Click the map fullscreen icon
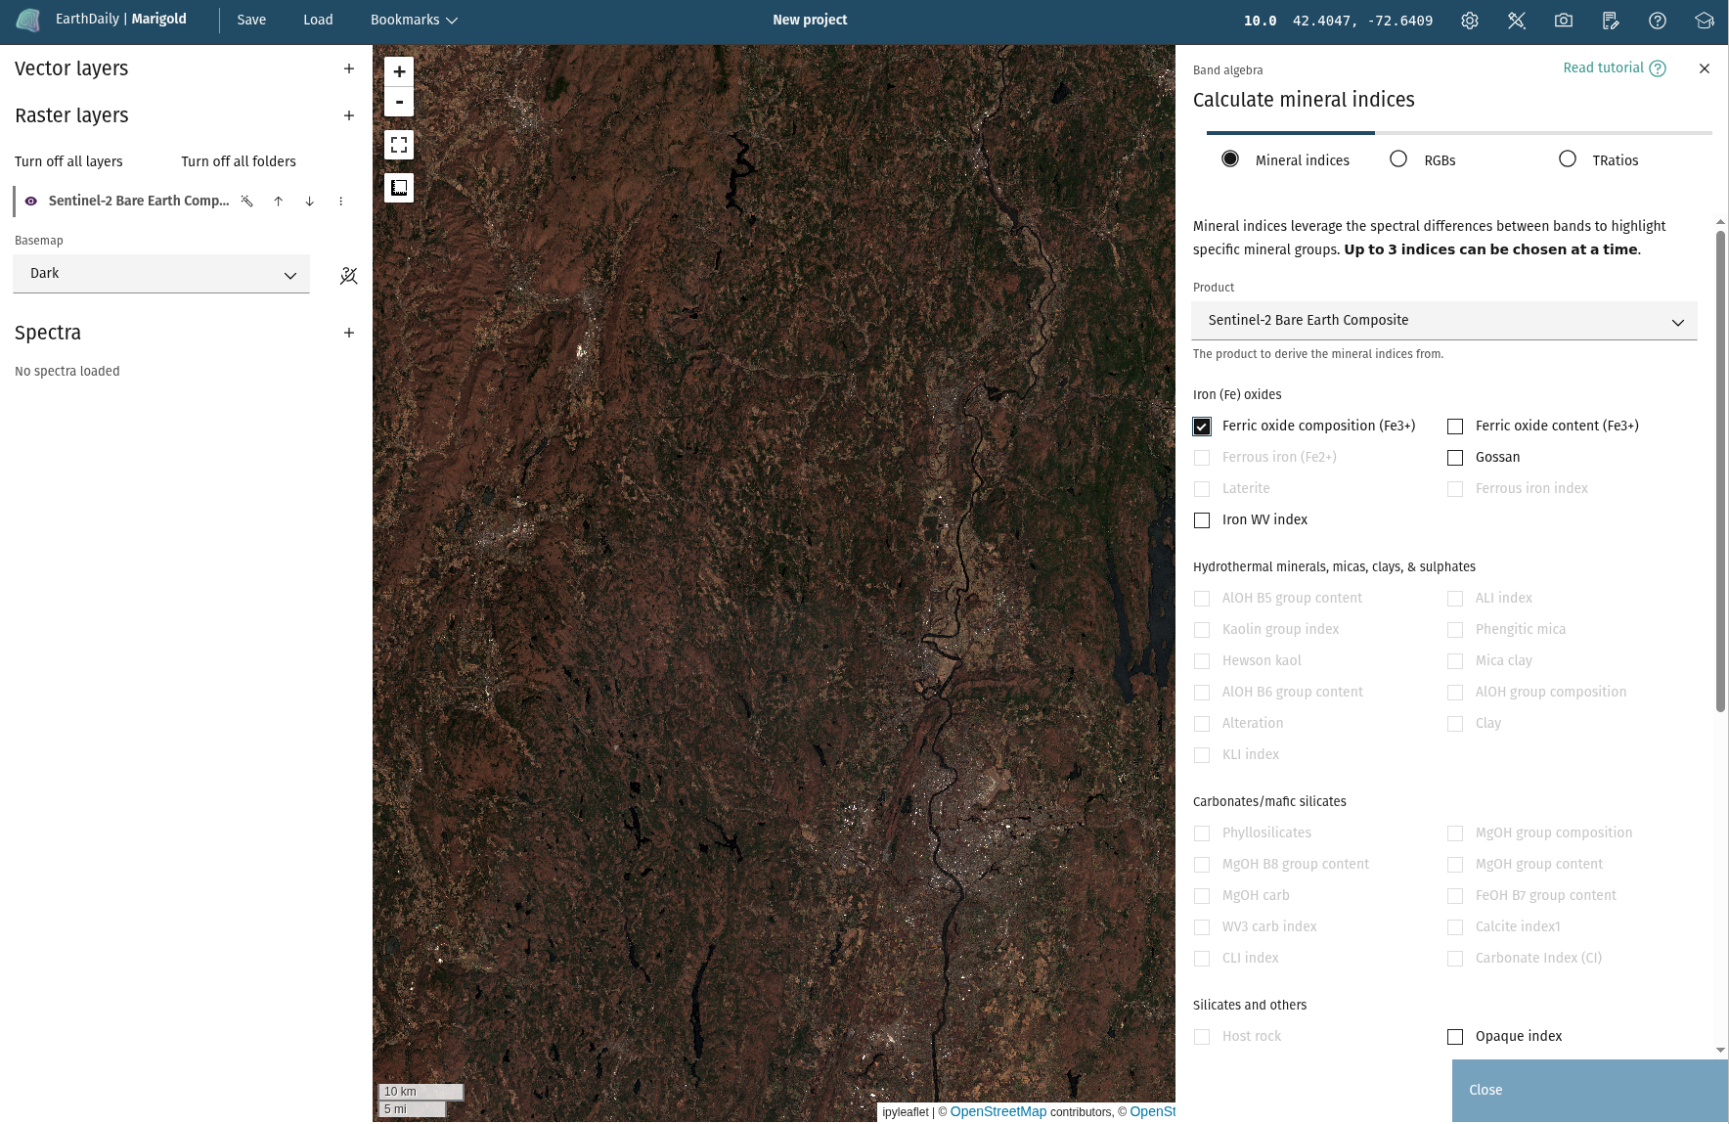The image size is (1729, 1124). (399, 145)
